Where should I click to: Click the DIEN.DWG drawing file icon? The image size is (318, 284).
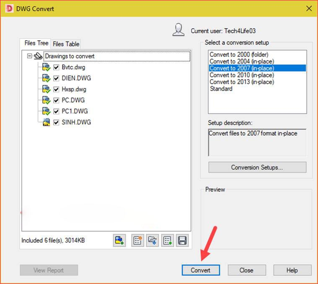point(46,78)
